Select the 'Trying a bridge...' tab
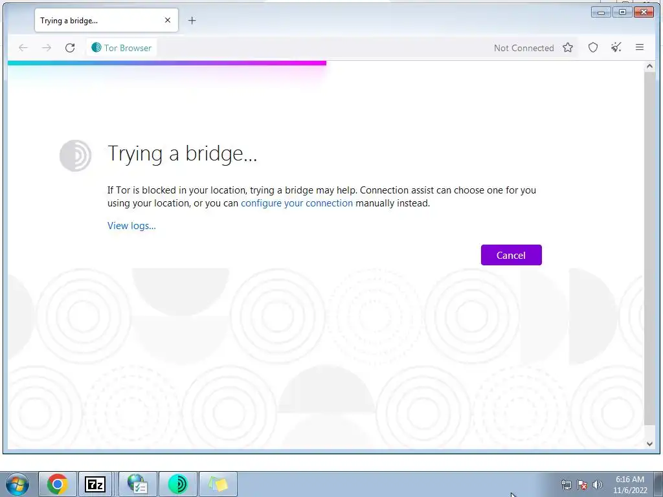The image size is (663, 497). (x=106, y=20)
